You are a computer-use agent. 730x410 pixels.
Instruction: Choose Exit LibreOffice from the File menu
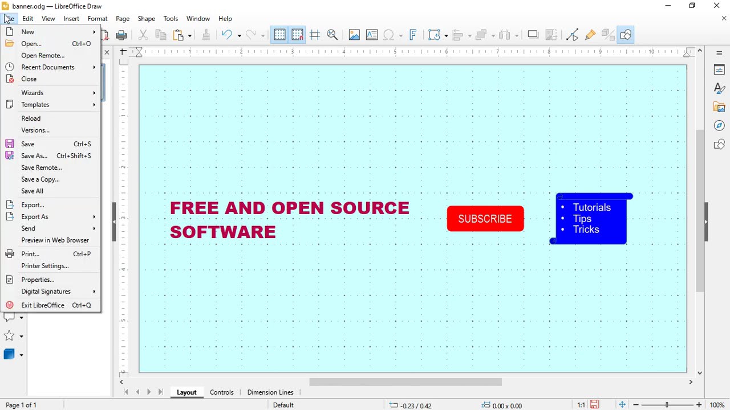(x=51, y=305)
